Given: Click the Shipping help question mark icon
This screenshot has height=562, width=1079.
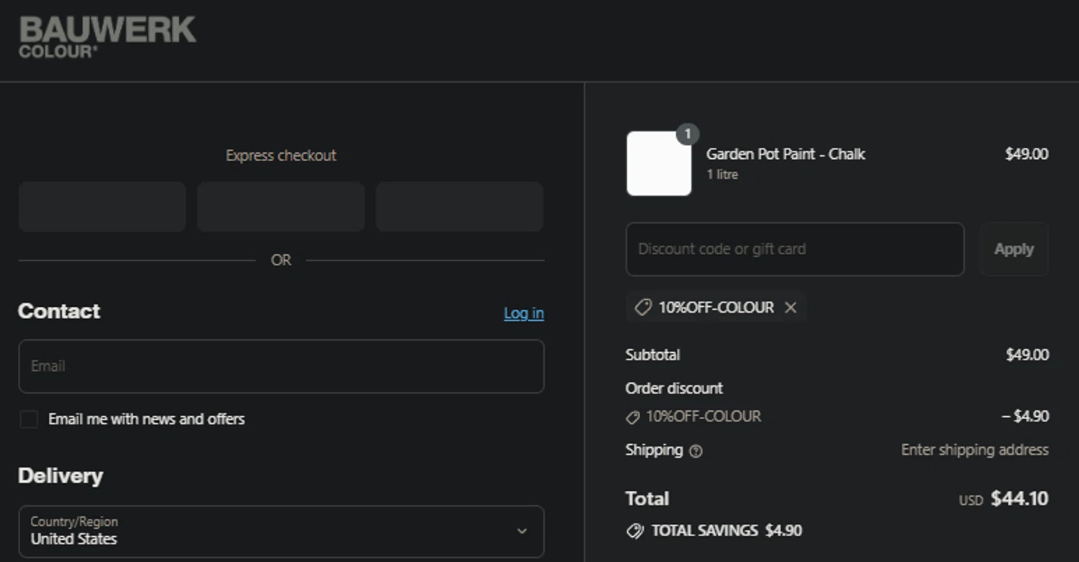Looking at the screenshot, I should point(696,451).
